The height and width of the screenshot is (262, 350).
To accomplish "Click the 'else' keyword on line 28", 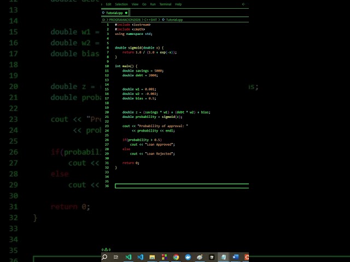I will [126, 149].
